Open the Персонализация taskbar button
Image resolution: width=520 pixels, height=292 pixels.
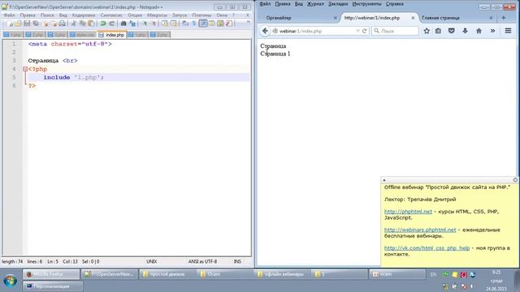point(52,286)
